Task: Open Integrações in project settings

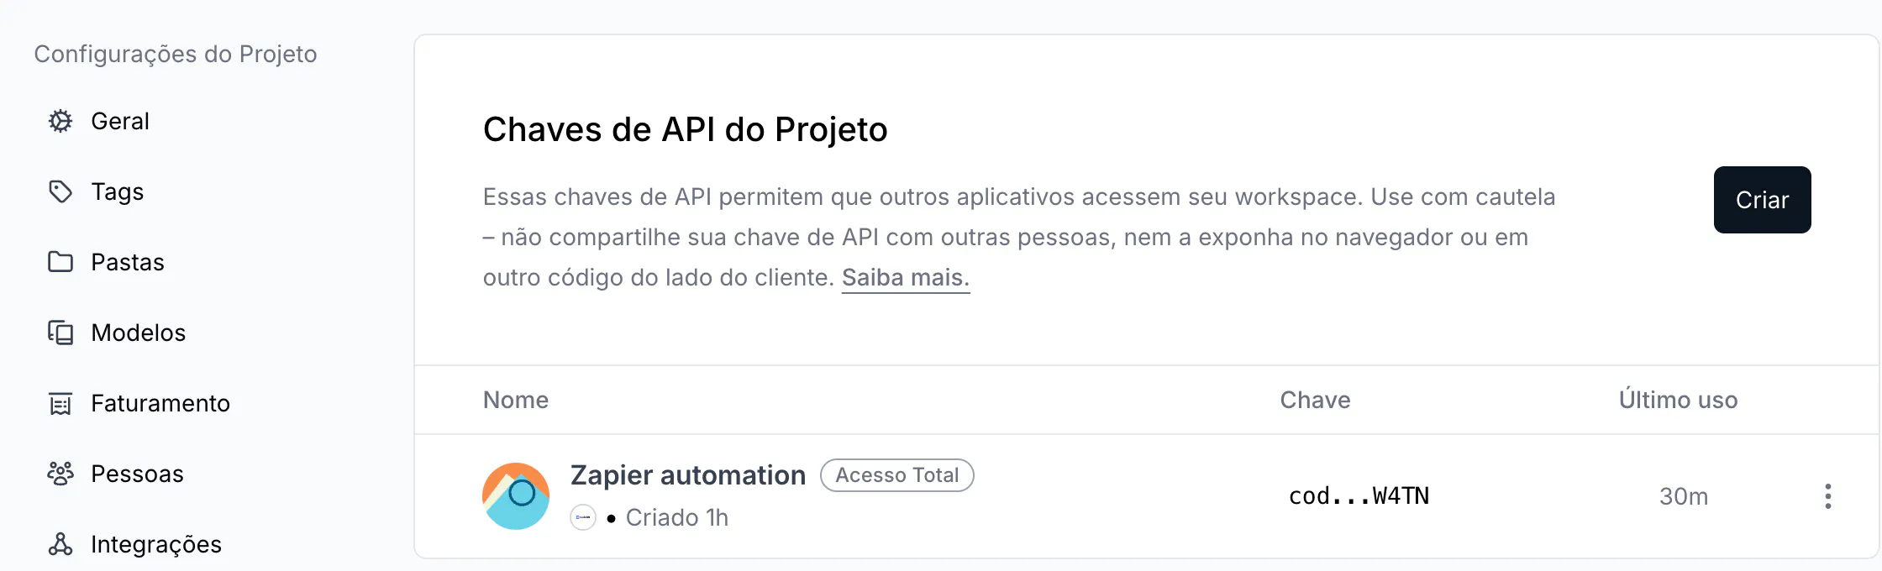Action: (x=156, y=544)
